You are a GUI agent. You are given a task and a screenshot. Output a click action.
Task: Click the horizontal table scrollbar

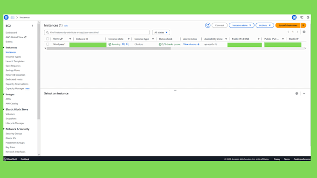pyautogui.click(x=109, y=48)
